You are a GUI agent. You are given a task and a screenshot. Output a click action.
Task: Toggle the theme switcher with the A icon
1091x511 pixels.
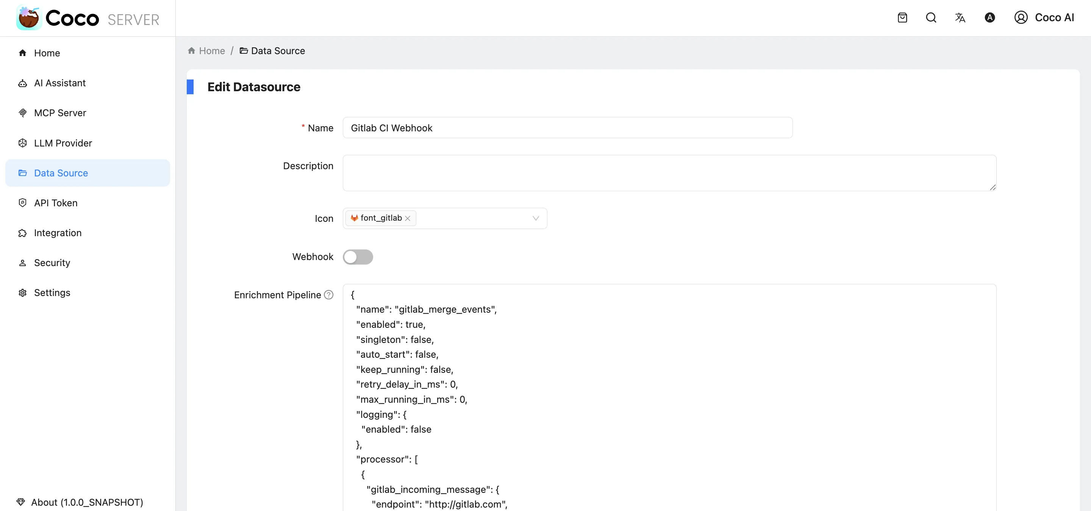pos(990,17)
